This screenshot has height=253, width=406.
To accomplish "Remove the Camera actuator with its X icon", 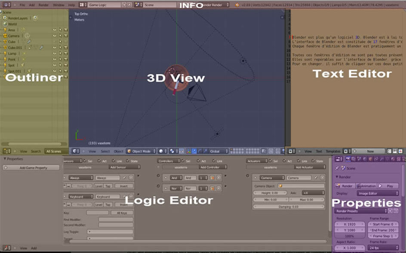I will 322,178.
